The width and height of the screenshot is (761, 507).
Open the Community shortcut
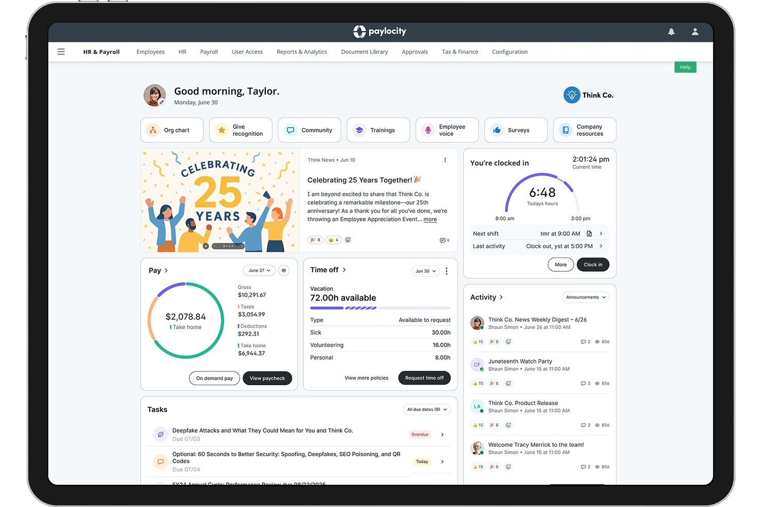pos(310,130)
